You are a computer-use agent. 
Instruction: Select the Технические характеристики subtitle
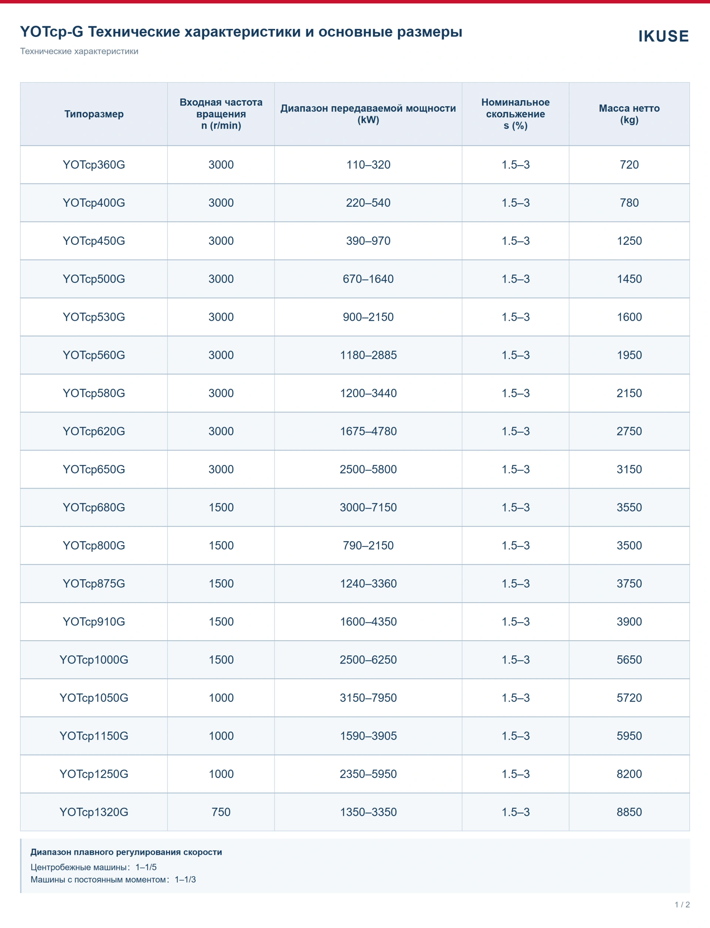[x=79, y=51]
